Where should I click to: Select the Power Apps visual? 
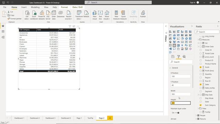[190, 49]
